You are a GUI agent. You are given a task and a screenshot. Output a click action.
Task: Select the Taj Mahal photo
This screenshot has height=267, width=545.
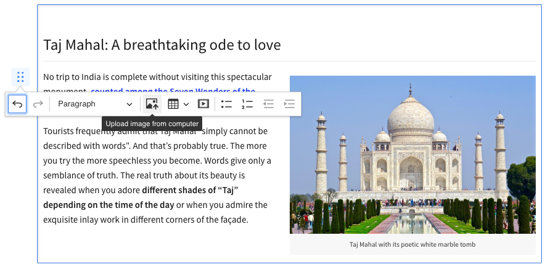(x=412, y=154)
